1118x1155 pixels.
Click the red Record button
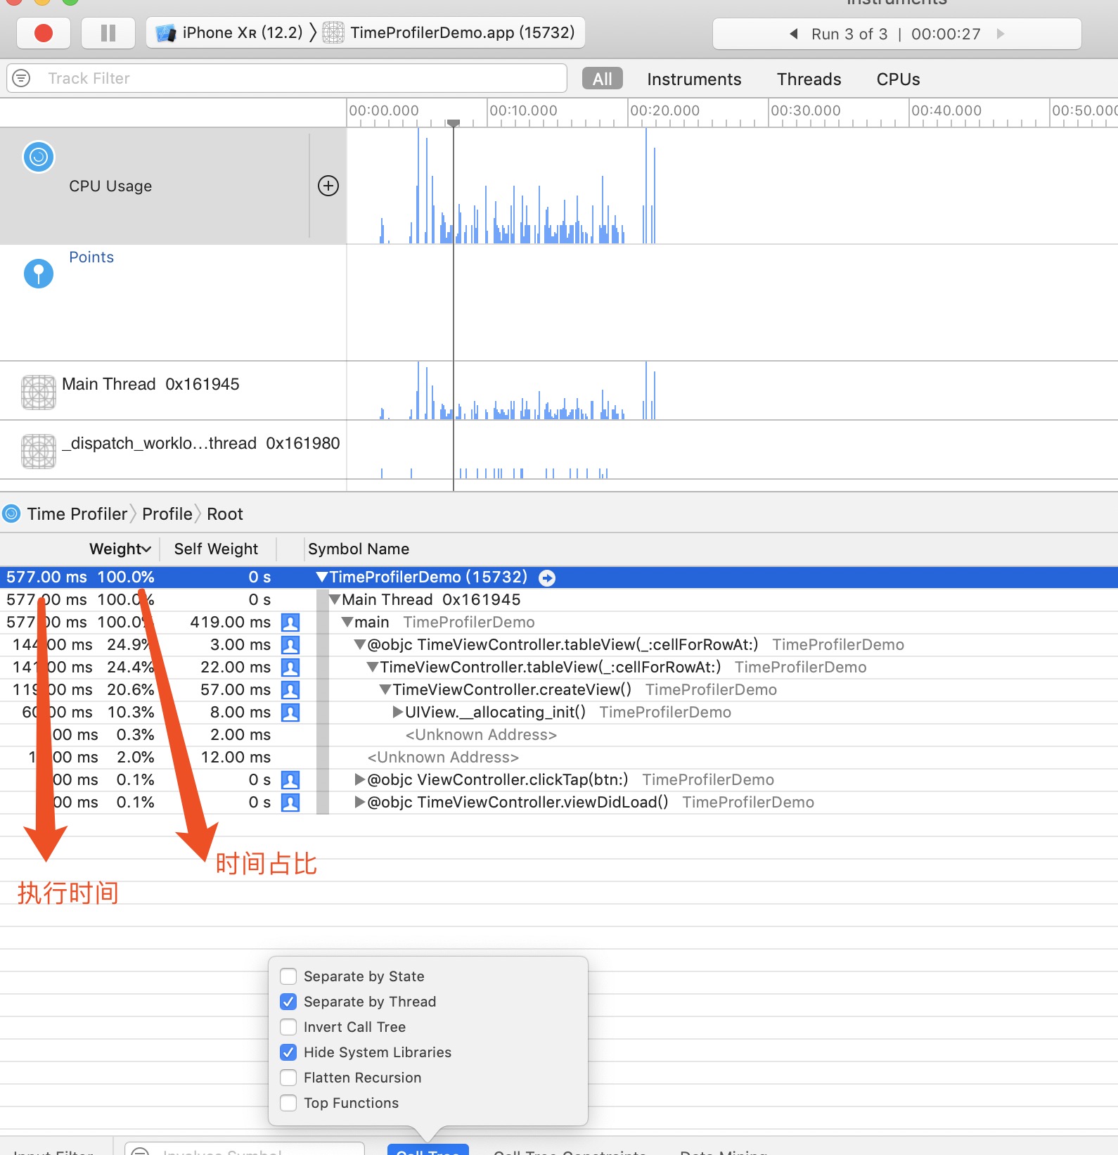tap(44, 33)
